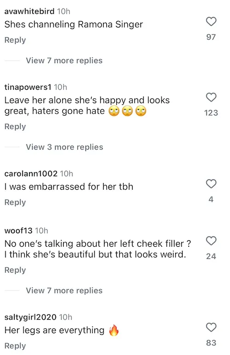Open tinapowers1's profile
The width and height of the screenshot is (230, 355).
coord(28,87)
